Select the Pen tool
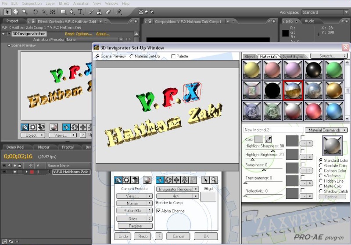Image resolution: width=351 pixels, height=245 pixels. (72, 12)
